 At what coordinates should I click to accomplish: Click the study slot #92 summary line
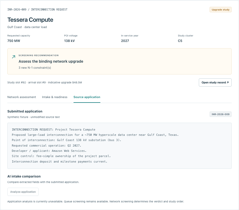[45, 83]
